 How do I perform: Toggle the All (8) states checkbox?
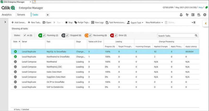coord(25,35)
